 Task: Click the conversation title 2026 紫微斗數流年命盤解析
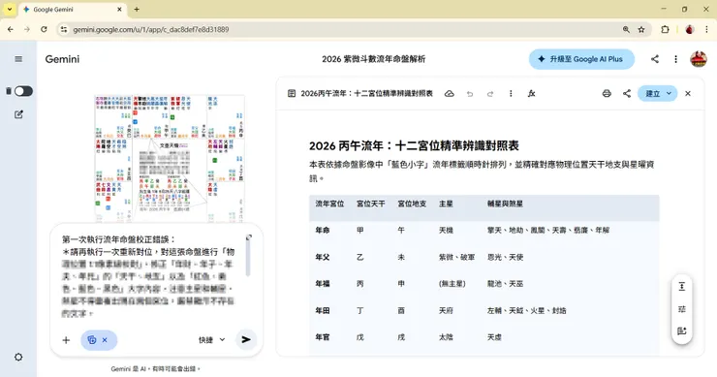[374, 59]
